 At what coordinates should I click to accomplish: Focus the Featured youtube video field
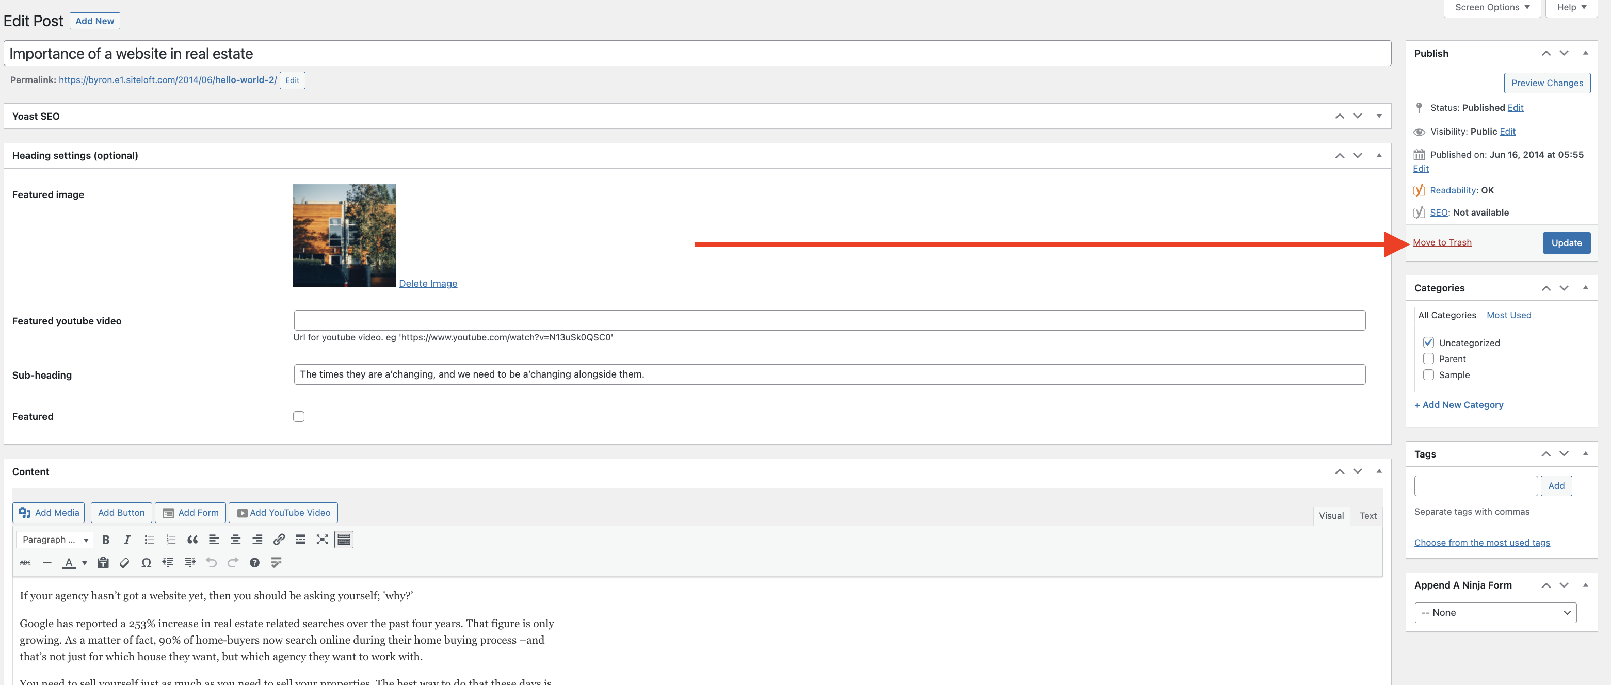[x=829, y=321]
